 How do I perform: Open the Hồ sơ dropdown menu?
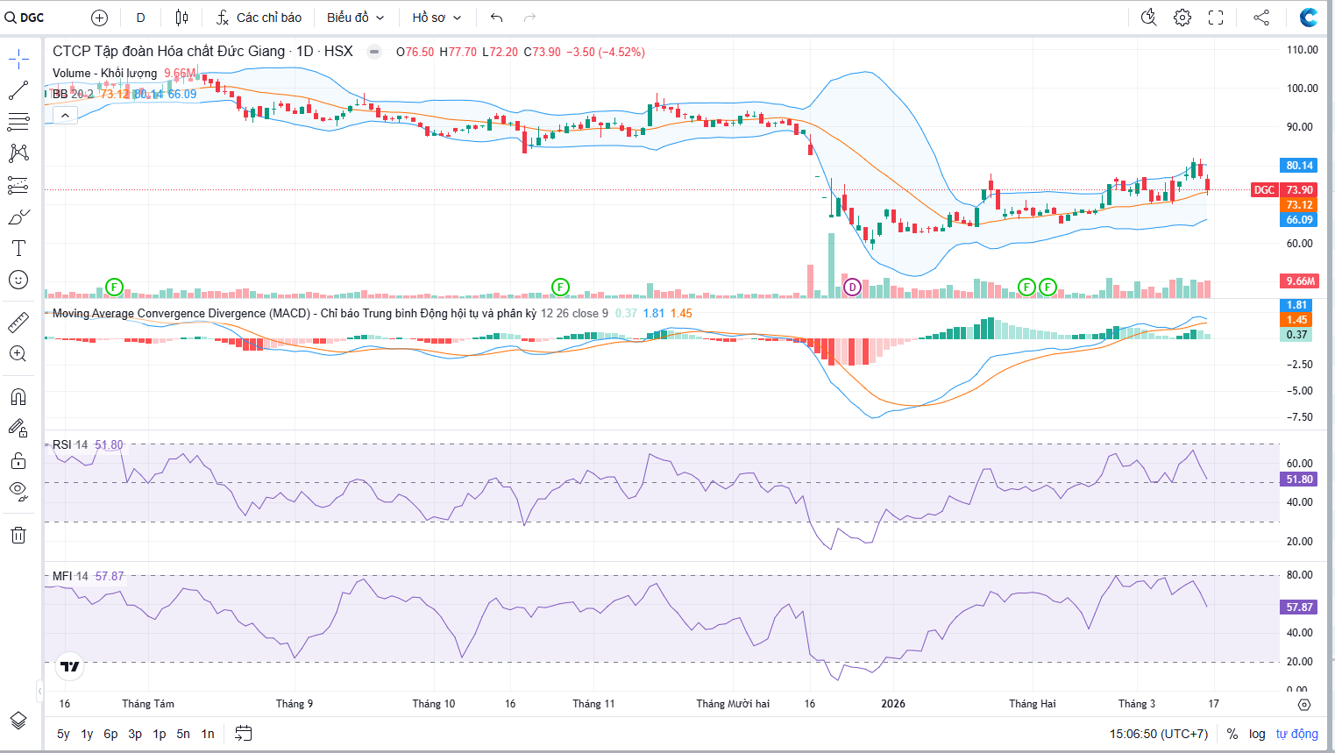tap(437, 18)
